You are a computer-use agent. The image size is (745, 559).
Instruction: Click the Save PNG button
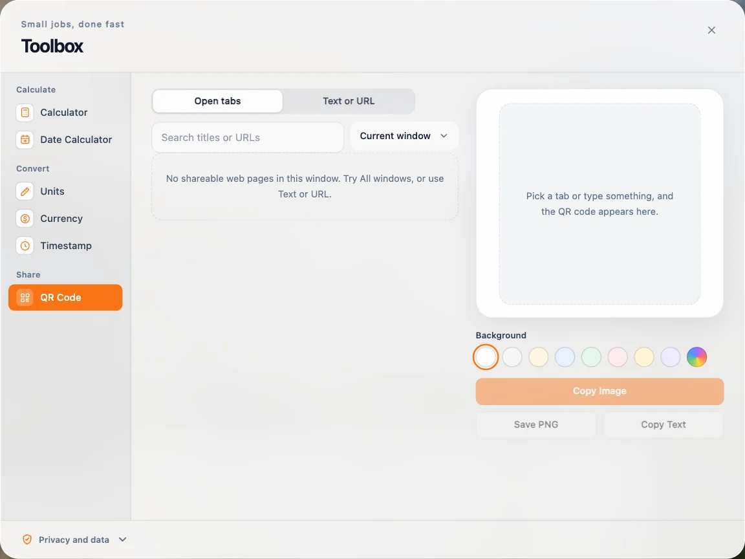pyautogui.click(x=536, y=424)
